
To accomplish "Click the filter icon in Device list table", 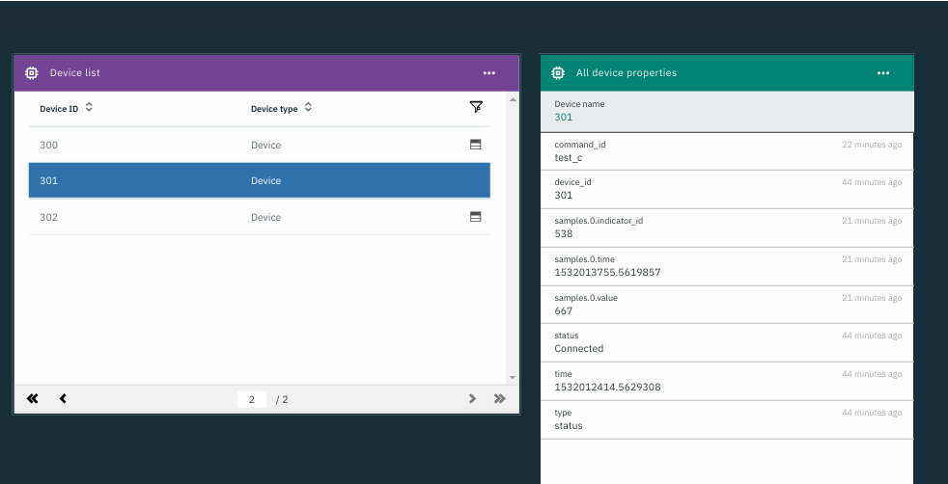I will tap(476, 107).
